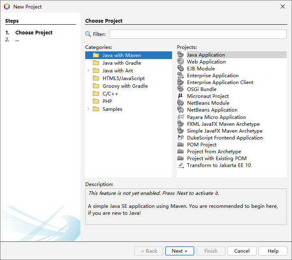Click the Transform to Jakarta EE 10 icon
The height and width of the screenshot is (260, 292).
pos(181,165)
